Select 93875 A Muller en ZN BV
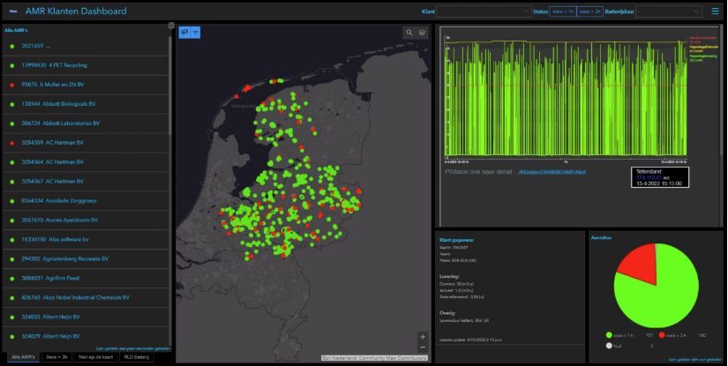 86,85
